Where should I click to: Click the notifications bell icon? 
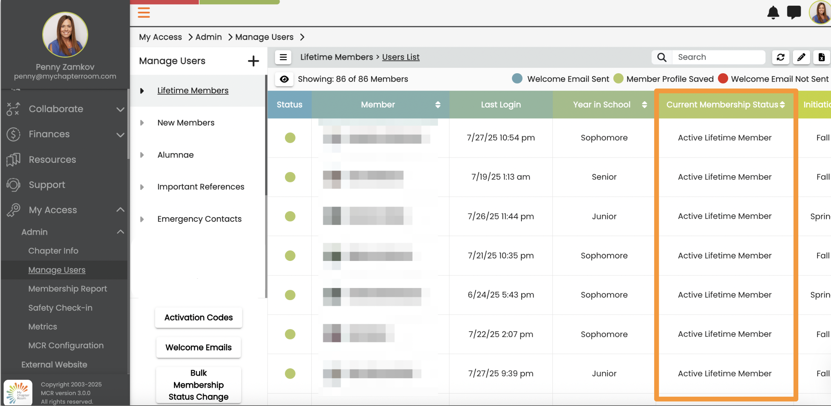773,13
